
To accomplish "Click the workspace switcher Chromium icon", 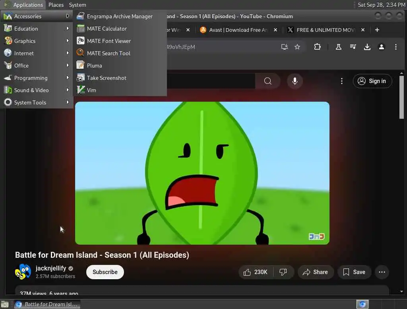I will [x=362, y=304].
